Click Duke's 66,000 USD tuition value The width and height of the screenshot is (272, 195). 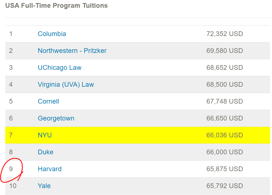pyautogui.click(x=225, y=152)
